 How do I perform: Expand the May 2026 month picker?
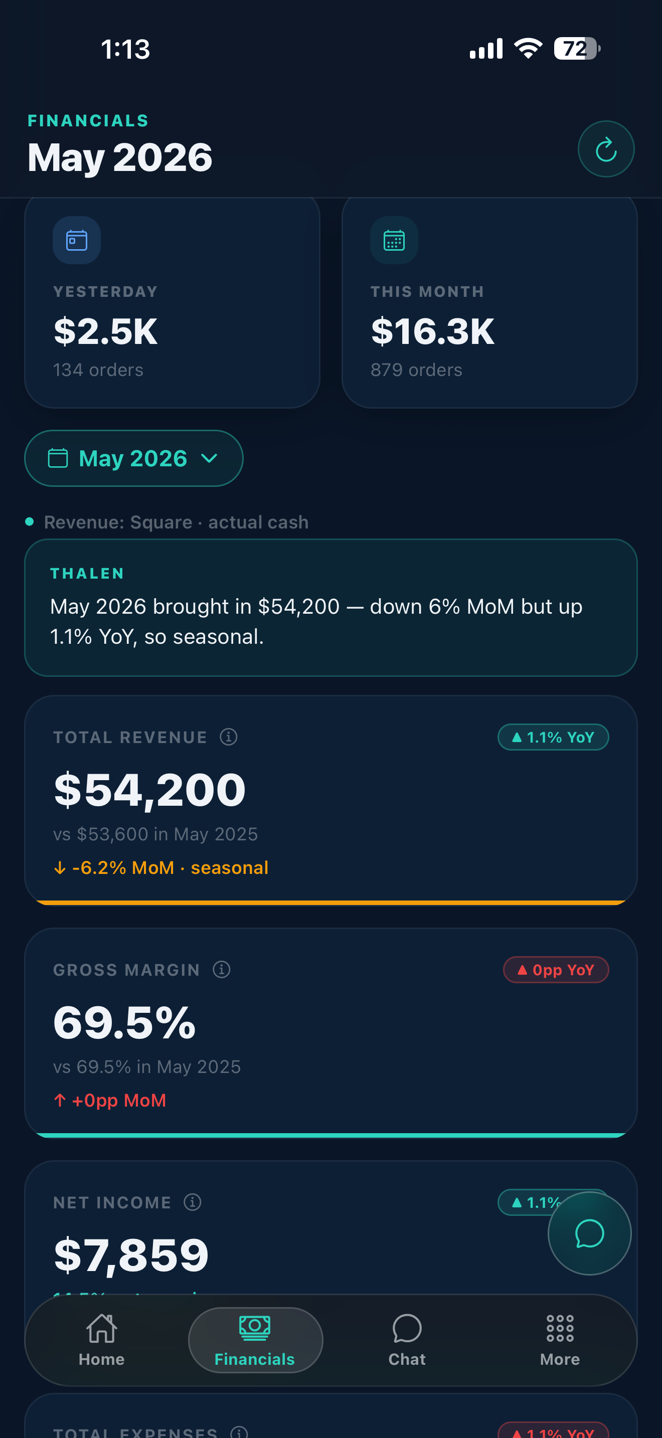[134, 458]
